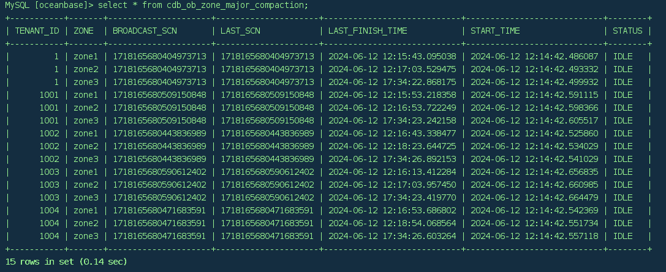This screenshot has width=666, height=272.
Task: Click tenant 1004 zone3 LAST_SCN value
Action: click(267, 236)
